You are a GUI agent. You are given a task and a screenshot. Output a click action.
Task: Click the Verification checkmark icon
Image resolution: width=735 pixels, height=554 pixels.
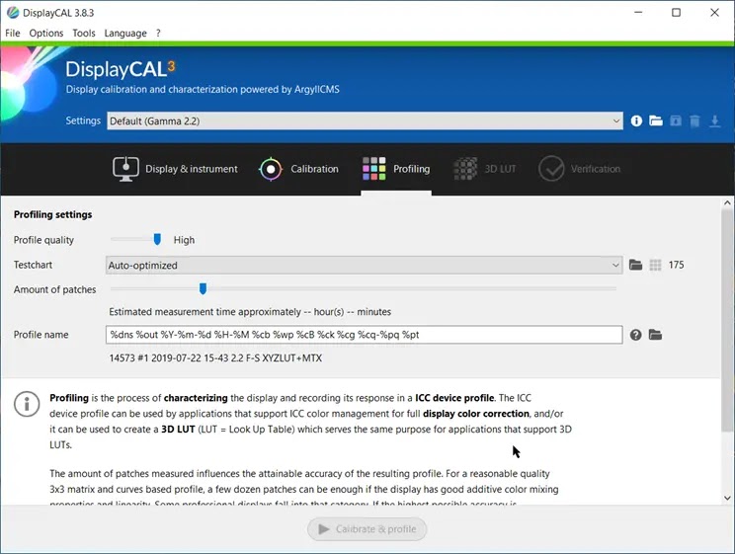click(551, 169)
